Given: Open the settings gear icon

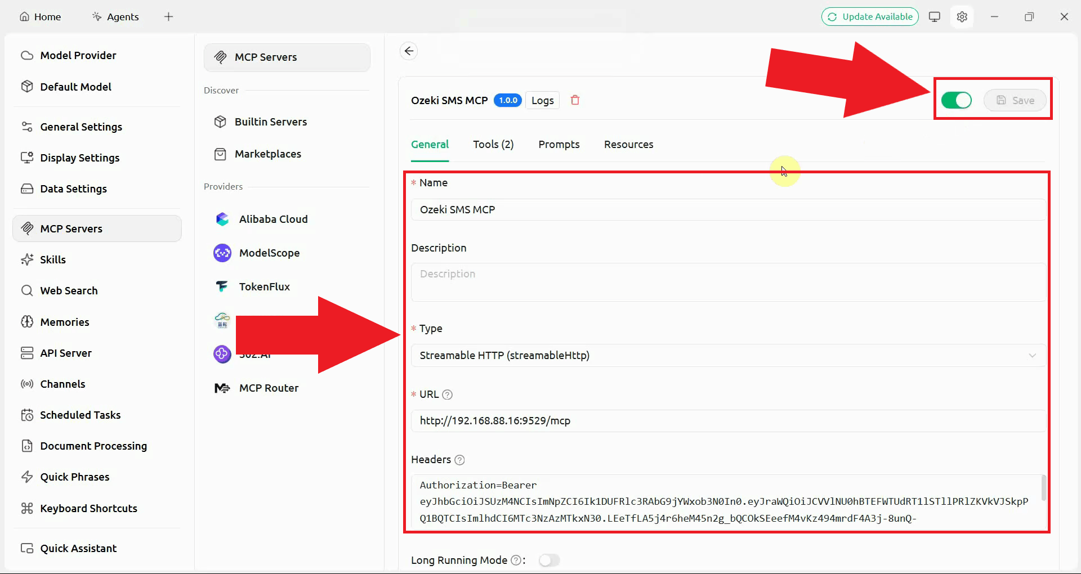Looking at the screenshot, I should click(x=962, y=17).
